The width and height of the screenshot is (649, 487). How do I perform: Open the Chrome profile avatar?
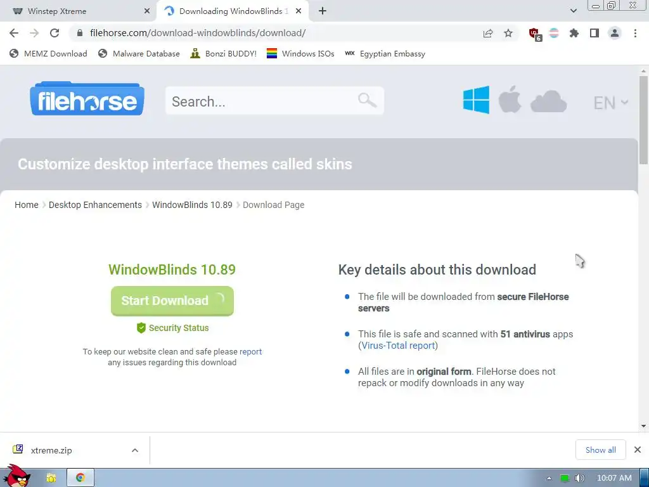(x=615, y=33)
